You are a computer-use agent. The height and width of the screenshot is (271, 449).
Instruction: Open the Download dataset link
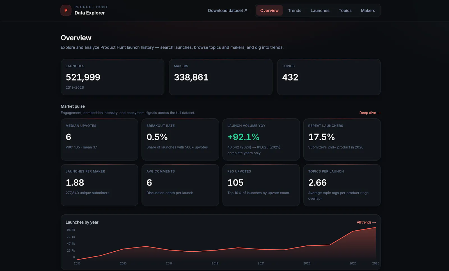[228, 10]
